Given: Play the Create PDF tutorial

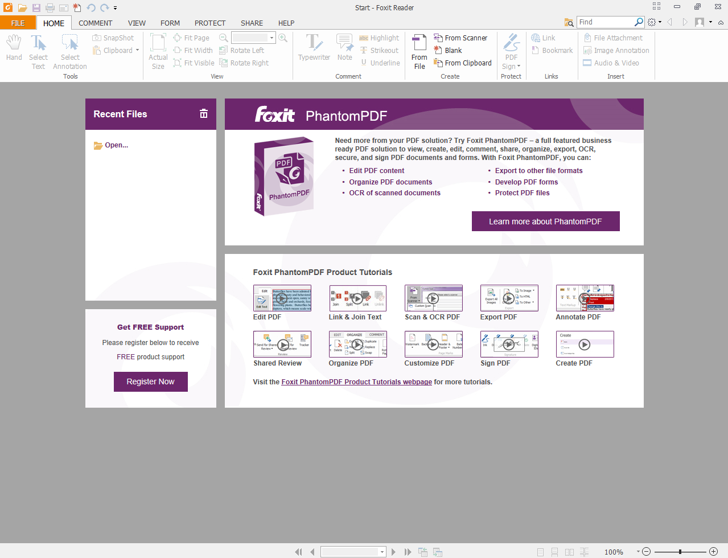Looking at the screenshot, I should point(585,344).
